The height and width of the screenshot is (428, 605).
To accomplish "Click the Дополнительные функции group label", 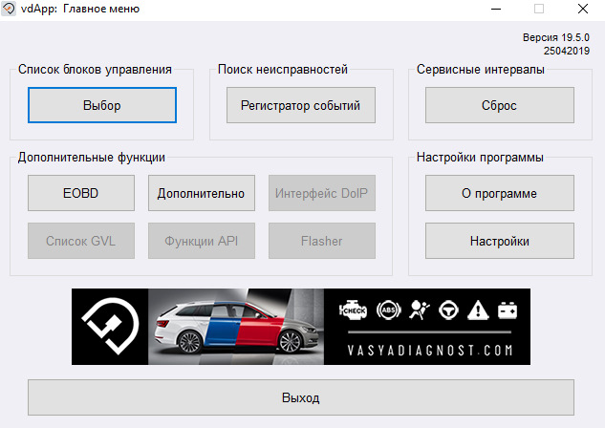I will [92, 158].
